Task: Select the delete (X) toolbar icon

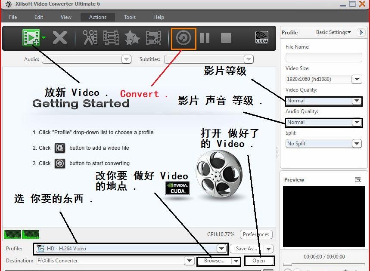Action: point(59,38)
